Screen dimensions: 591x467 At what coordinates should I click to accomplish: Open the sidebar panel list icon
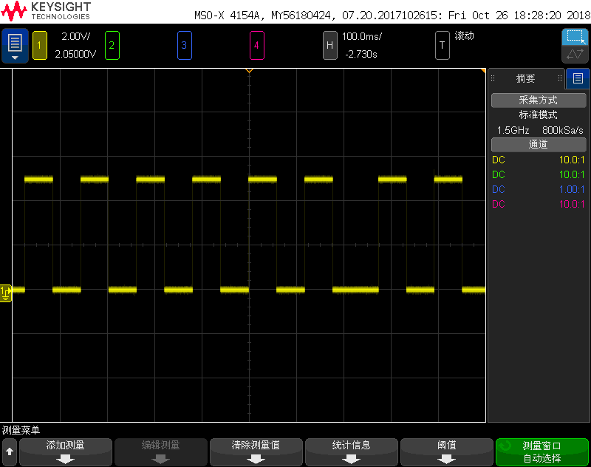(578, 78)
